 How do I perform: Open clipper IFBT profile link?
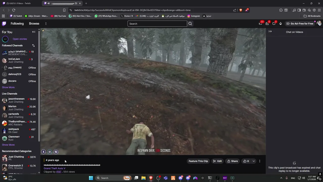tap(59, 172)
